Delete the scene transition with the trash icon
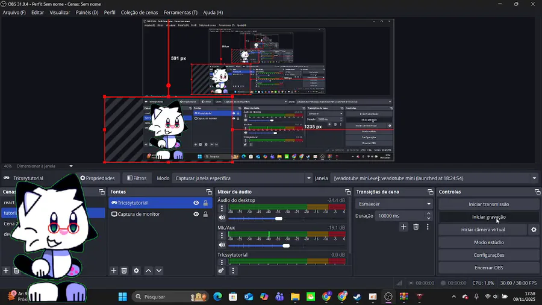 (x=416, y=227)
